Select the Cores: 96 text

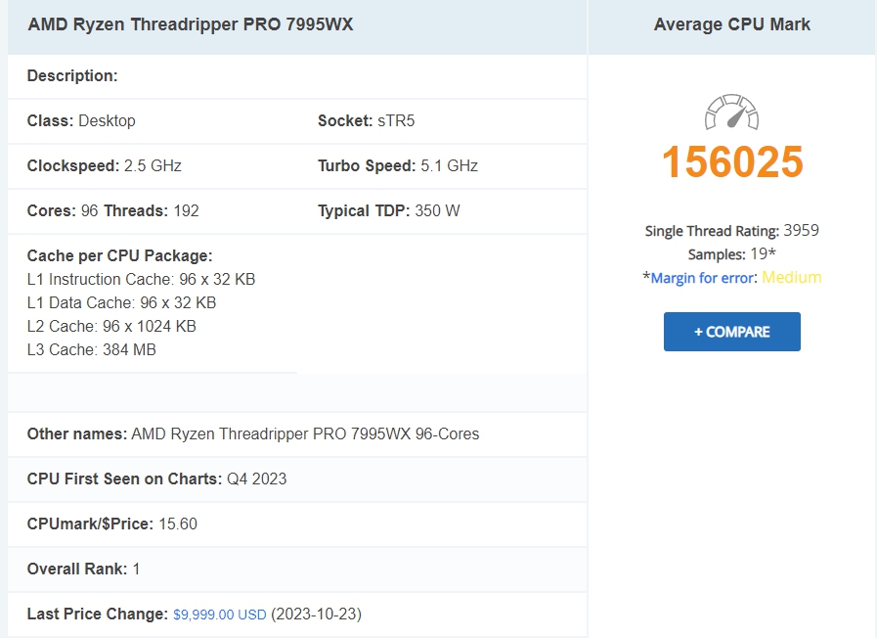(63, 211)
